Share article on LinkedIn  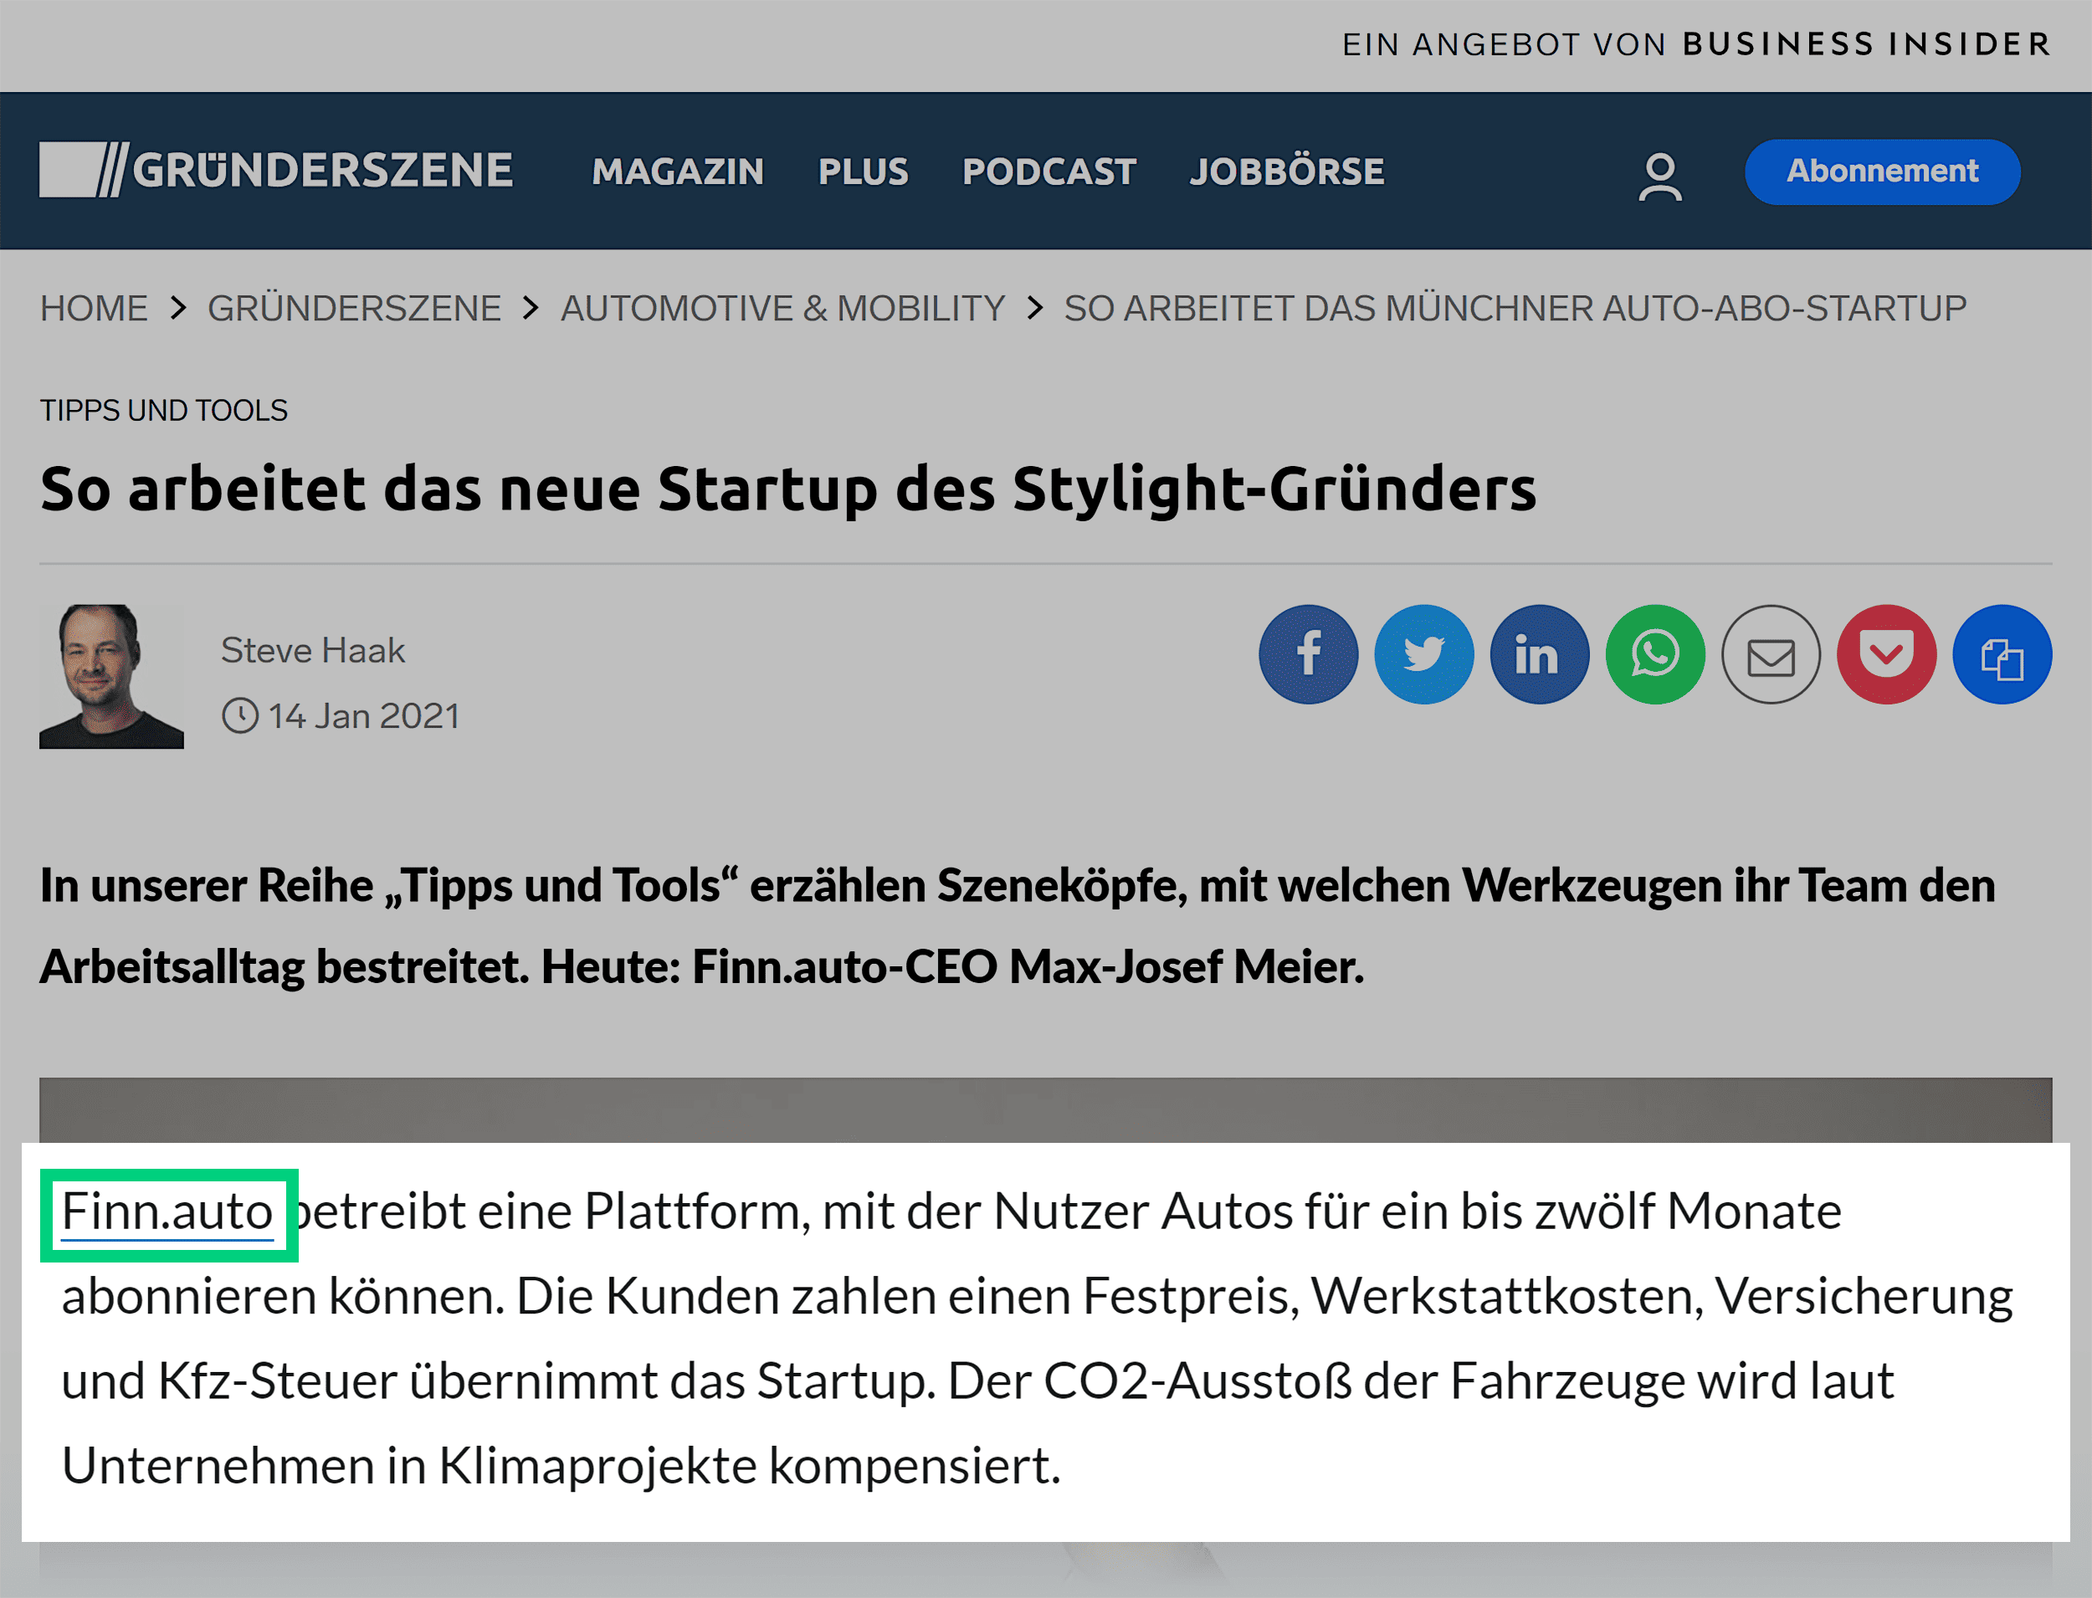point(1539,654)
